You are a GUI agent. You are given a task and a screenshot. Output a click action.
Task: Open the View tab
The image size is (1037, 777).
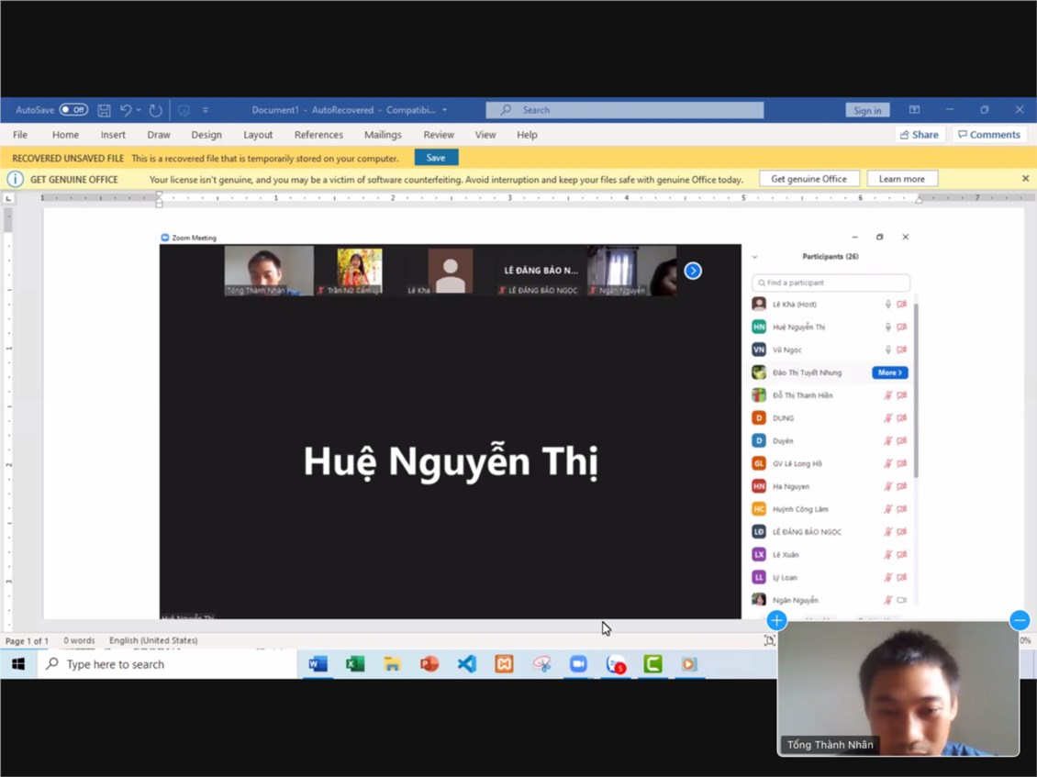(485, 134)
